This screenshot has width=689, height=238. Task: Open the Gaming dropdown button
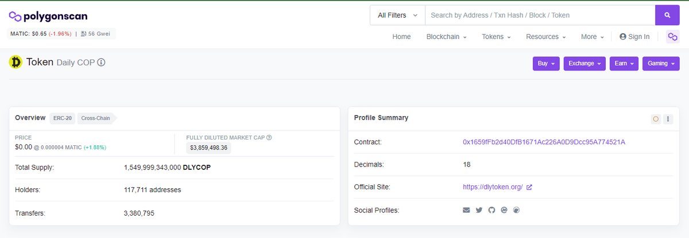tap(661, 64)
